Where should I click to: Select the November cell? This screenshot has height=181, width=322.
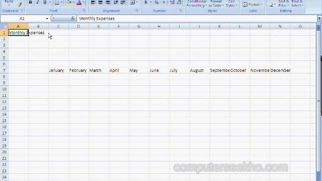260,70
